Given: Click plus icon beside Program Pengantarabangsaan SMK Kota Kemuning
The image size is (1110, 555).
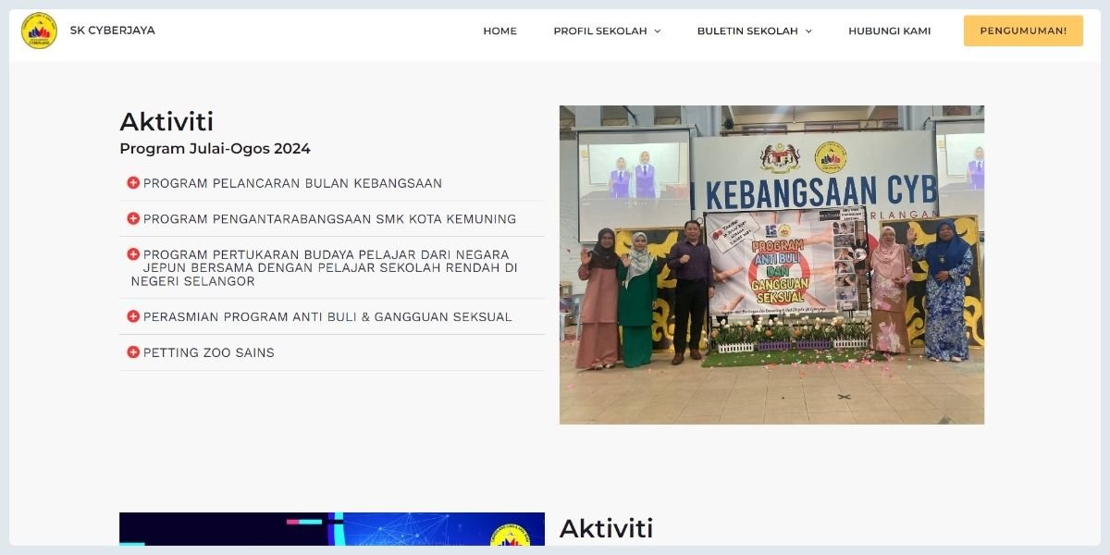Looking at the screenshot, I should (x=133, y=219).
